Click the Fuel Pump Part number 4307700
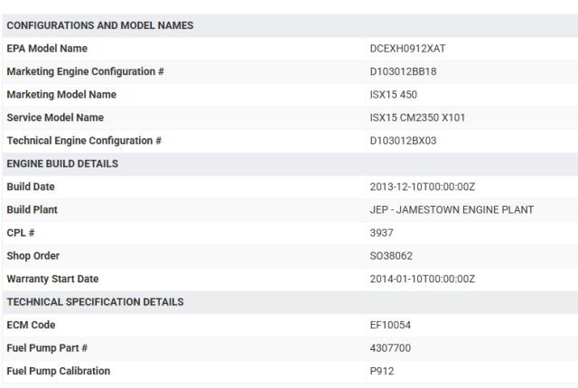The image size is (578, 388). (x=390, y=348)
